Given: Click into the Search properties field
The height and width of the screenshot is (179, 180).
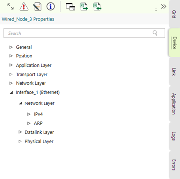Looking at the screenshot, I should click(85, 33).
